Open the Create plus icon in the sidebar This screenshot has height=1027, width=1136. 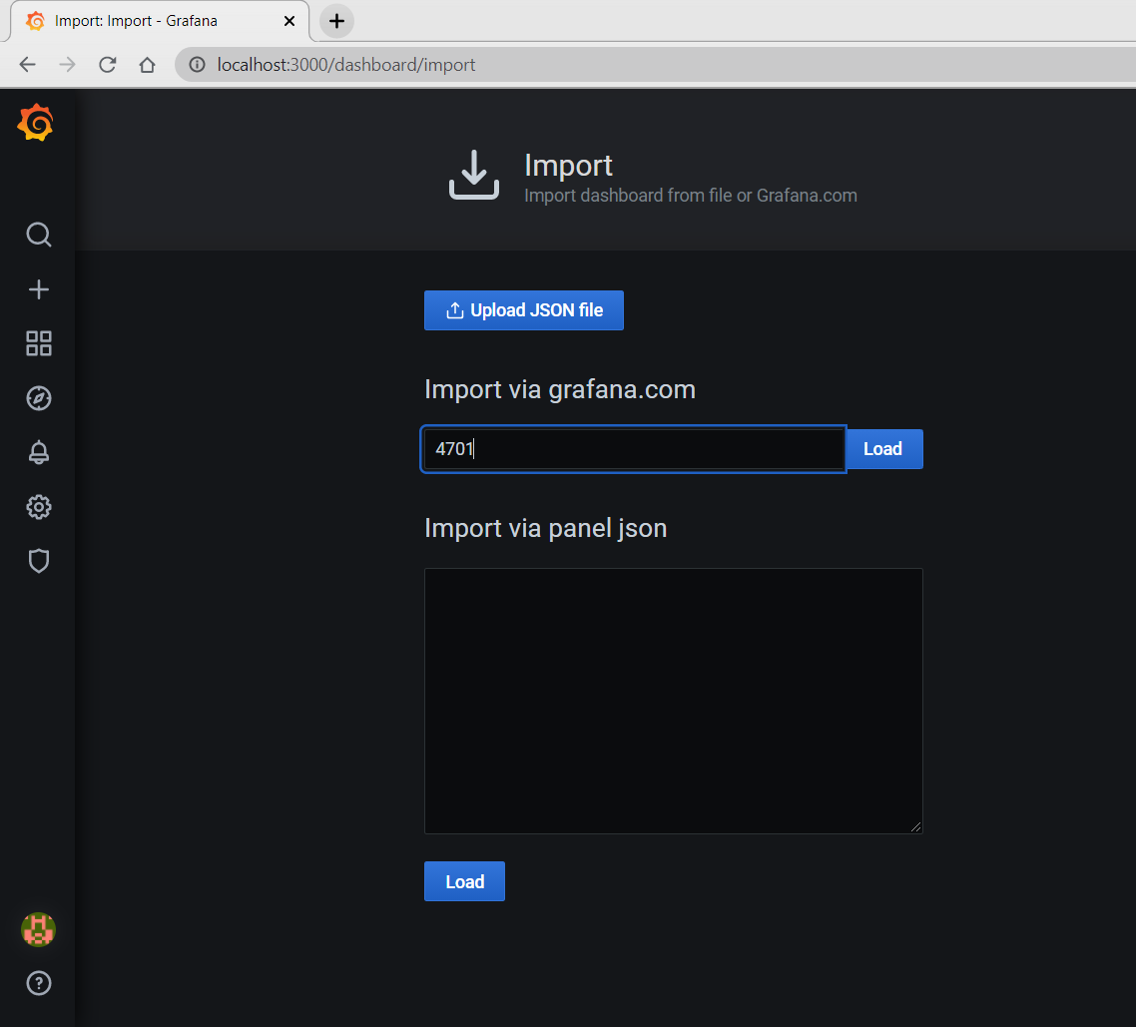(38, 289)
